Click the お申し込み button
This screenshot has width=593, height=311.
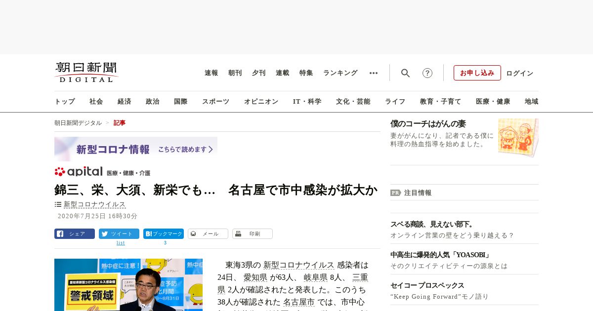(x=477, y=73)
